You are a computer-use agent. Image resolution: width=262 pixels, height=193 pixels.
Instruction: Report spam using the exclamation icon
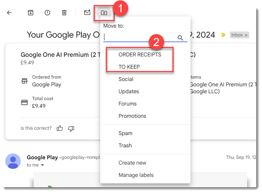(x=47, y=13)
